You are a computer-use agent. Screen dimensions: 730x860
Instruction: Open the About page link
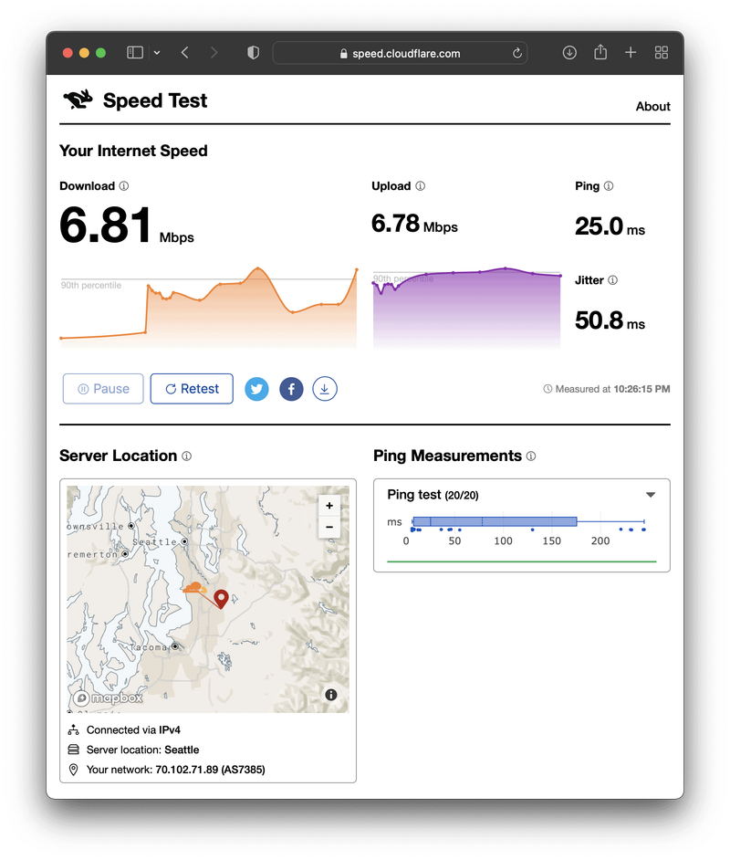click(x=652, y=106)
